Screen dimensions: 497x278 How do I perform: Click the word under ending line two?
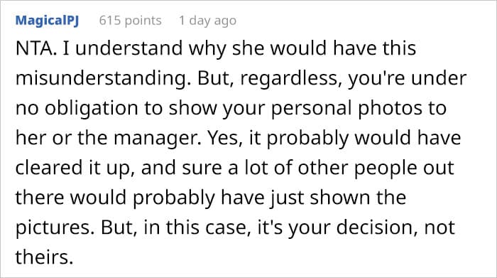pyautogui.click(x=439, y=79)
